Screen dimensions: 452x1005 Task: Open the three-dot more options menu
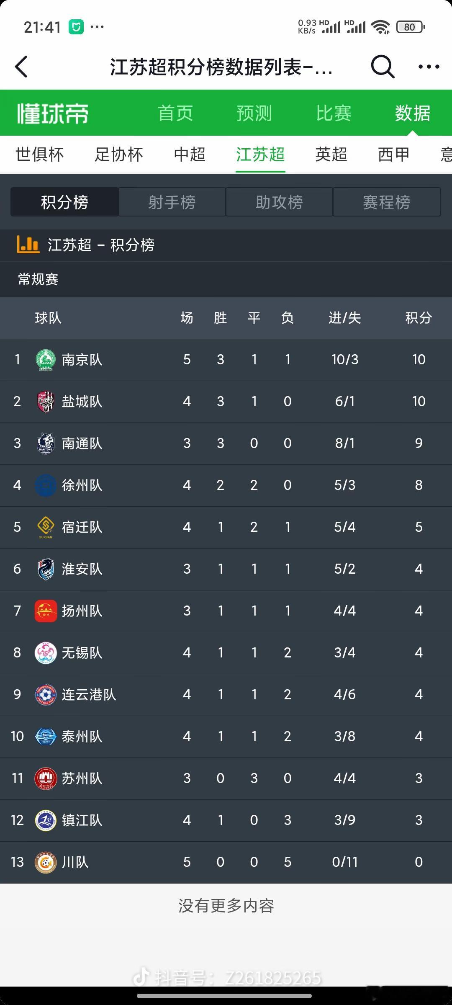429,67
